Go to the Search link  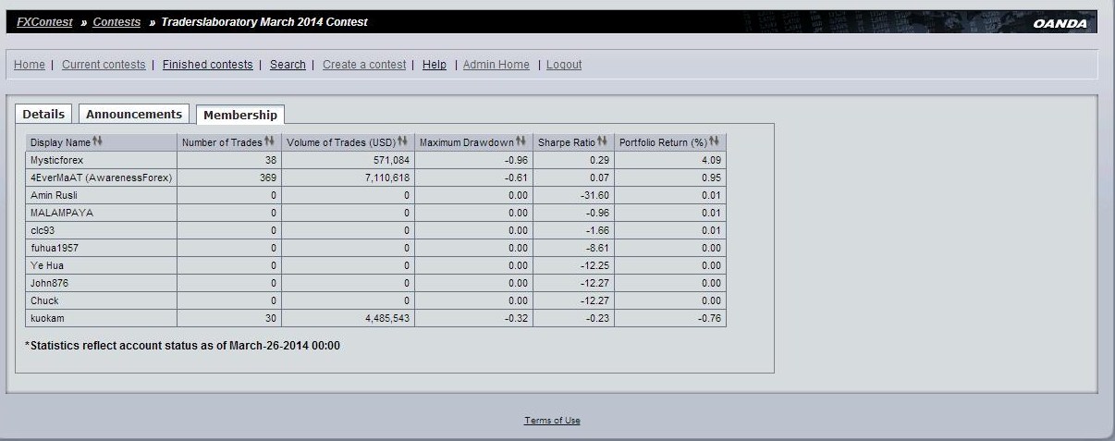288,65
